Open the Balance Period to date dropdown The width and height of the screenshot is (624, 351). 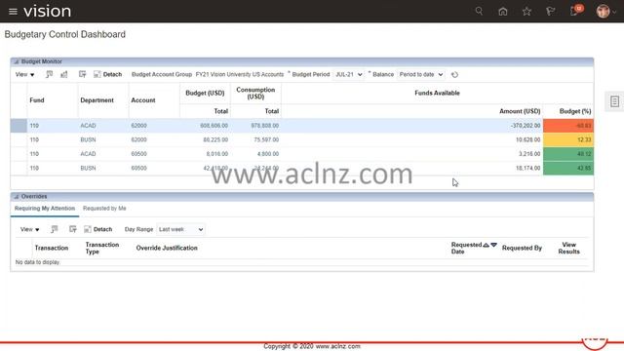click(421, 74)
